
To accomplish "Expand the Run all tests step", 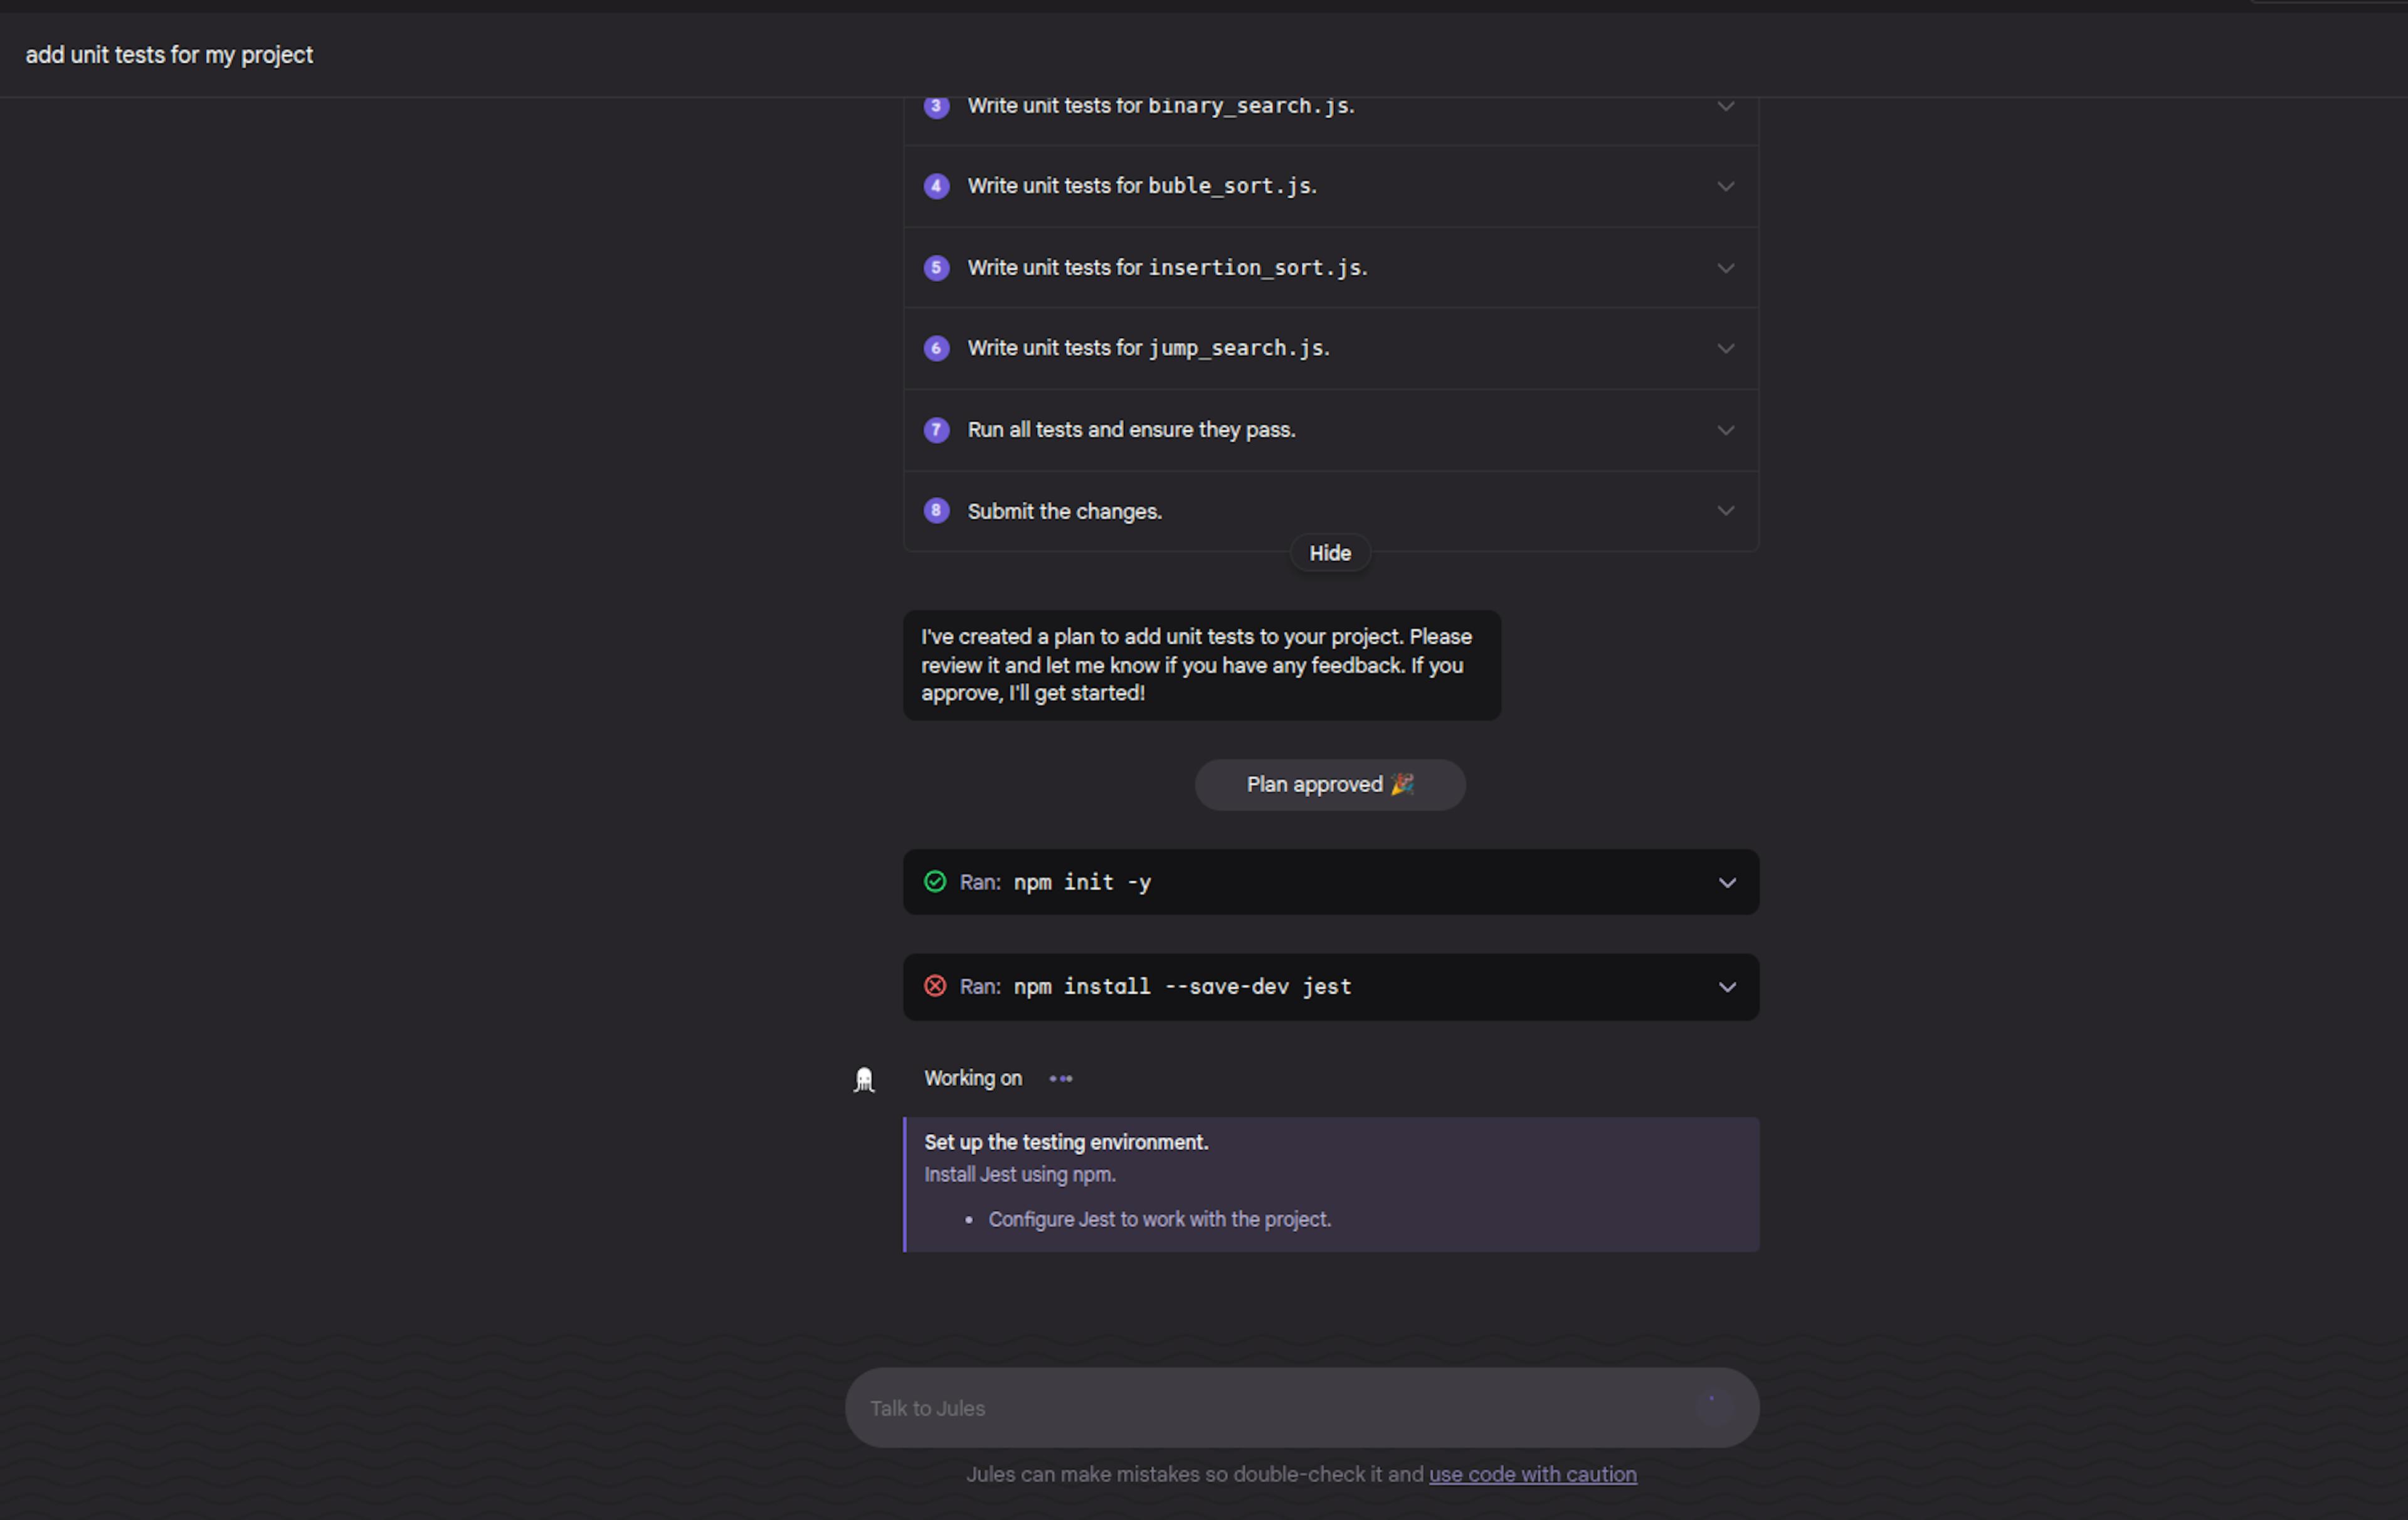I will pos(1725,430).
